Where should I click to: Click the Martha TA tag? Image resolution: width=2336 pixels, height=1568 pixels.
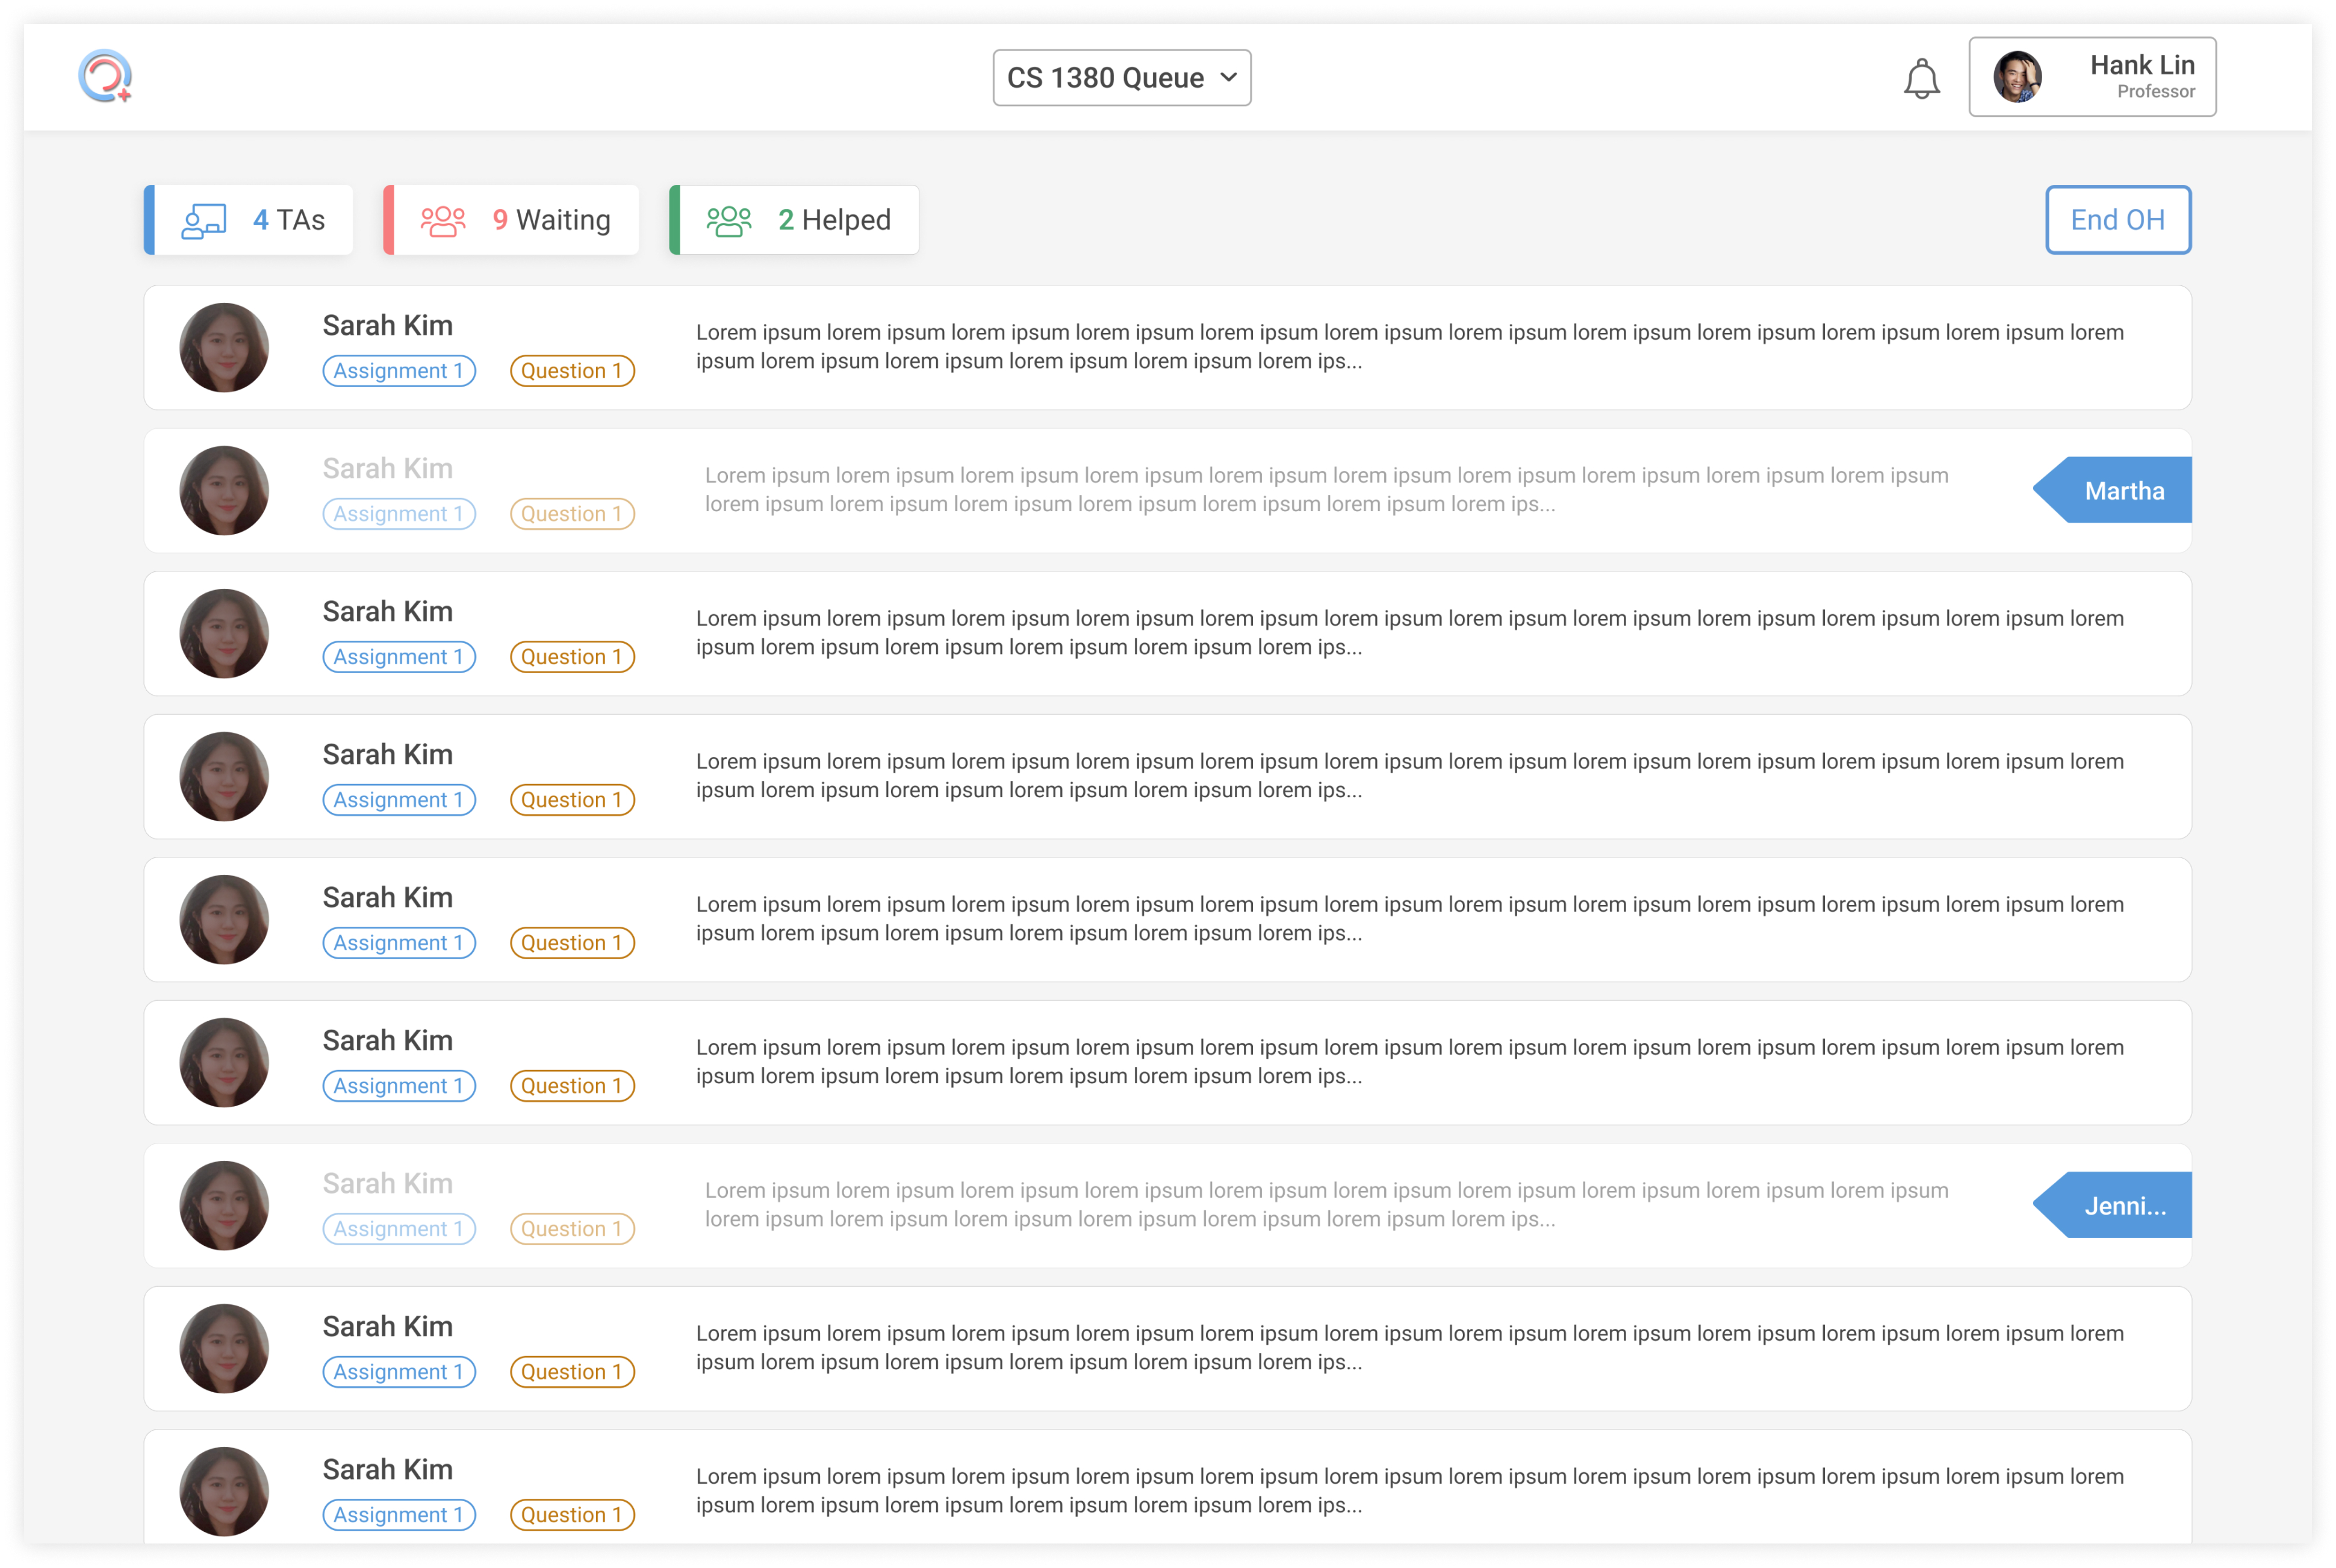pyautogui.click(x=2112, y=490)
